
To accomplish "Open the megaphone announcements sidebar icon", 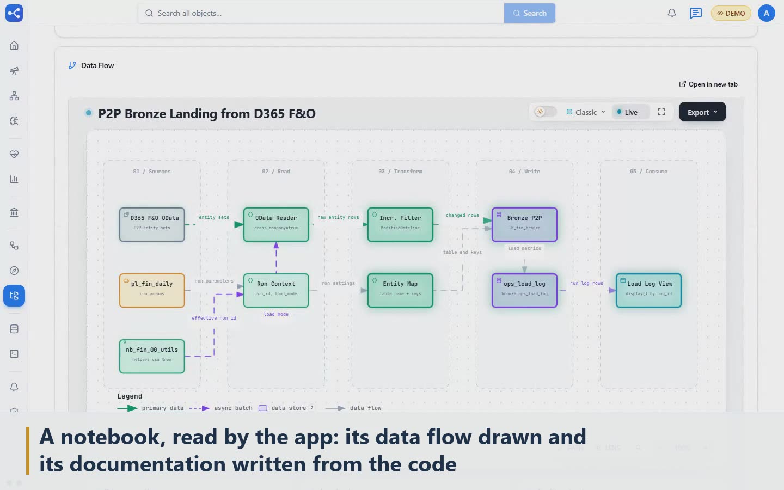I will pos(14,71).
